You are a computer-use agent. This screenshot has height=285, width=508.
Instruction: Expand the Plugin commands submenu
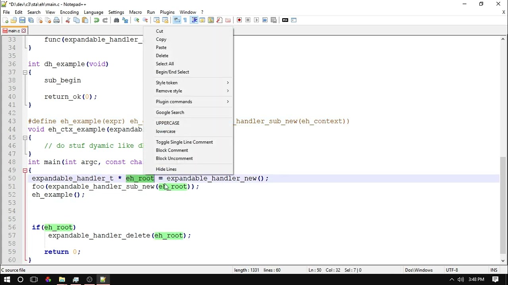coord(188,102)
